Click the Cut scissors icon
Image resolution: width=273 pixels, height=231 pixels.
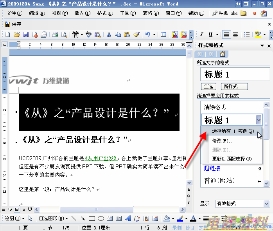point(109,34)
